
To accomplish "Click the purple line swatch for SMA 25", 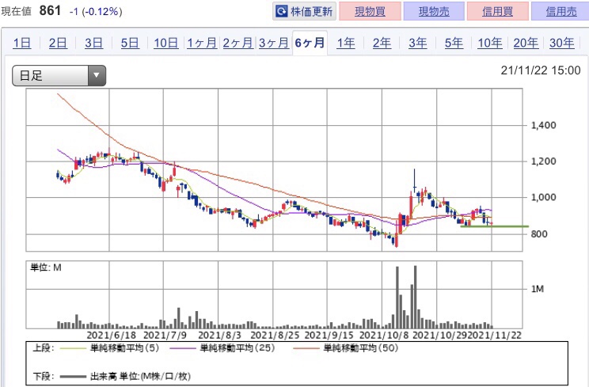I will (x=183, y=349).
